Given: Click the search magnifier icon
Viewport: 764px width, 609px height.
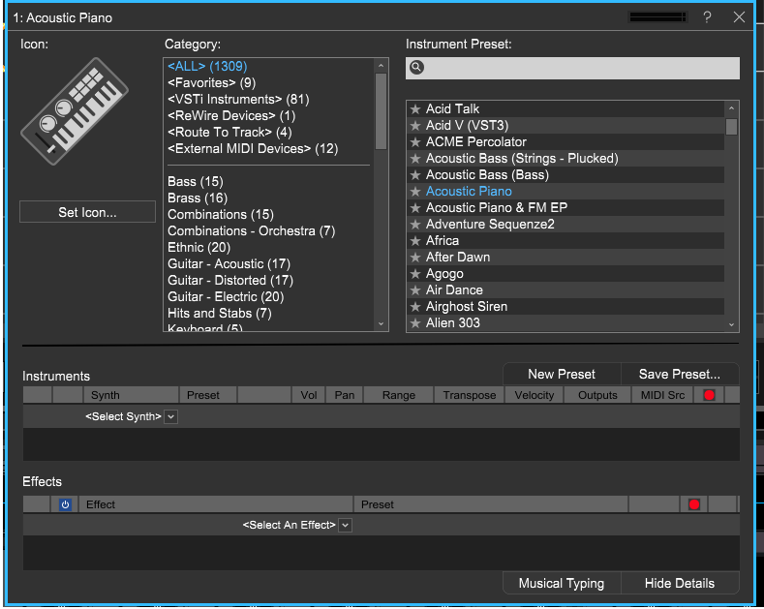Looking at the screenshot, I should click(x=416, y=67).
